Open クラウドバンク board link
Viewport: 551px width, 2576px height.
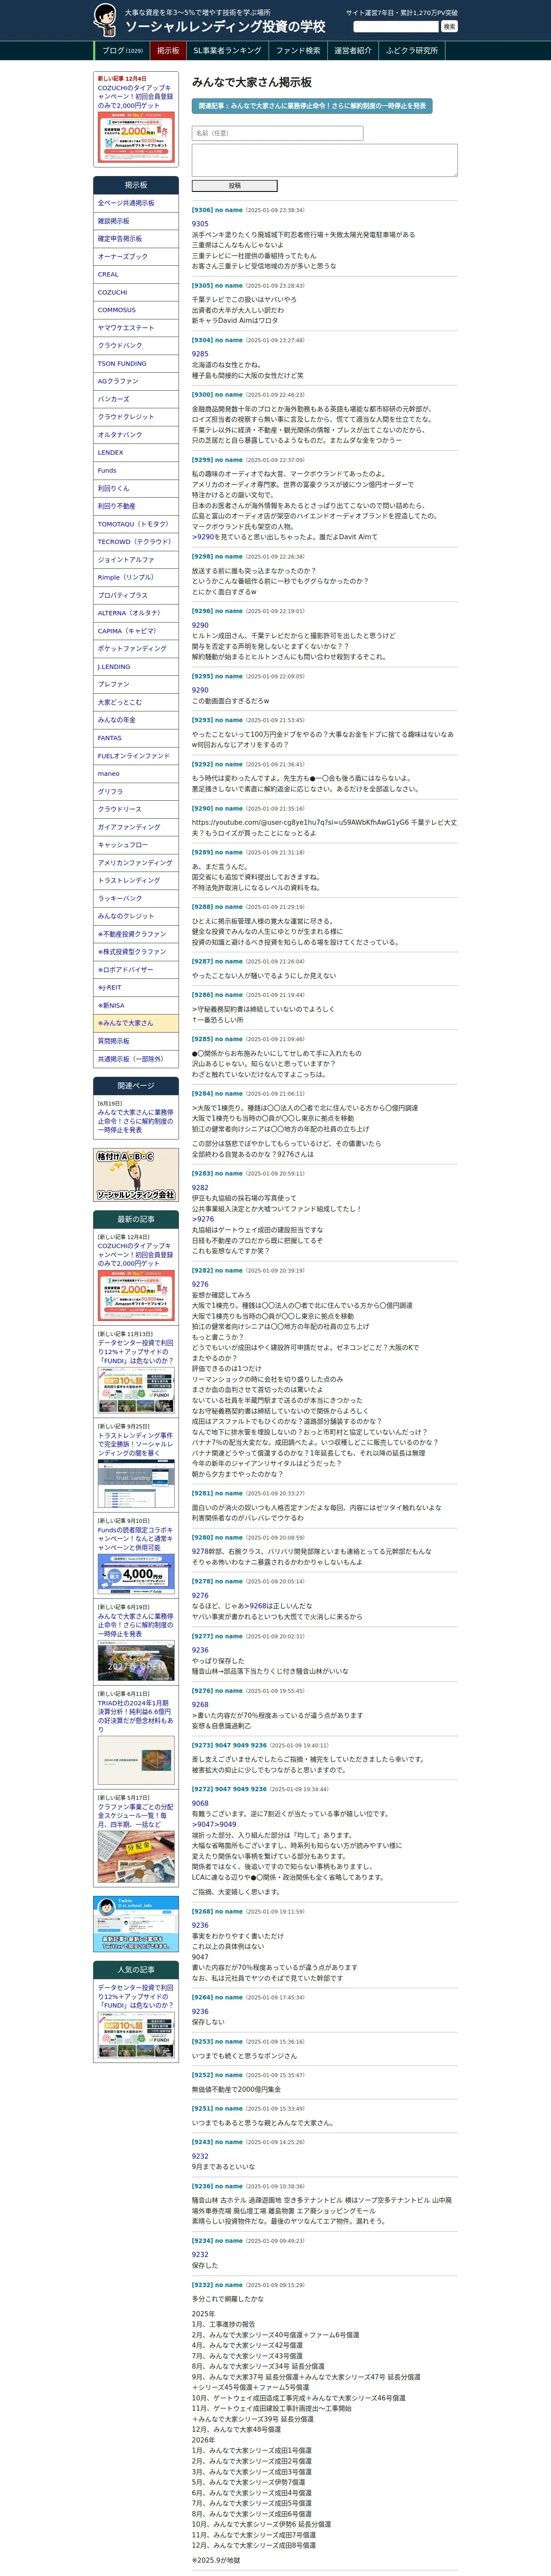[x=136, y=346]
